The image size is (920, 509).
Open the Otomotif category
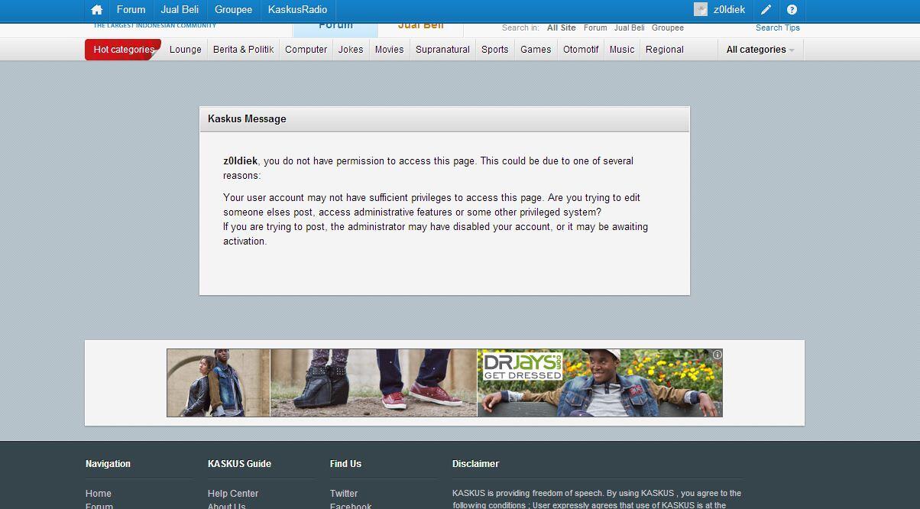581,50
